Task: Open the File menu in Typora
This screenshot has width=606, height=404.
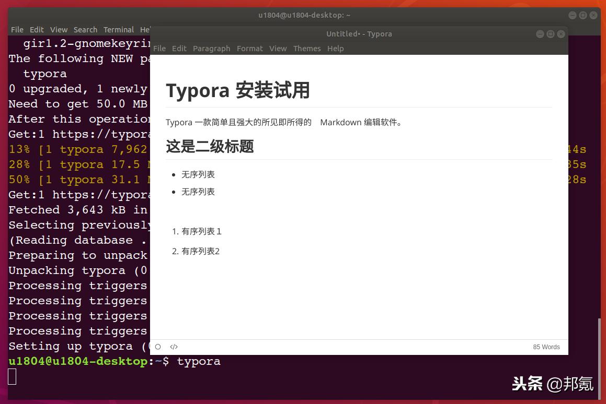Action: click(x=159, y=48)
